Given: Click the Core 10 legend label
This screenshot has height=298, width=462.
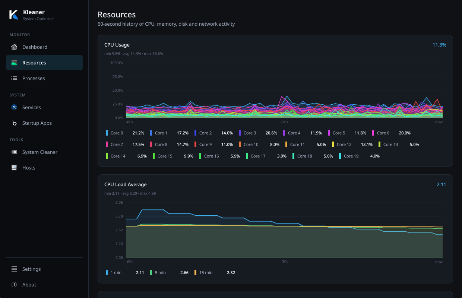Looking at the screenshot, I should tap(251, 145).
